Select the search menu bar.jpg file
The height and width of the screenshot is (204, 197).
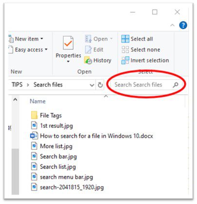click(62, 177)
